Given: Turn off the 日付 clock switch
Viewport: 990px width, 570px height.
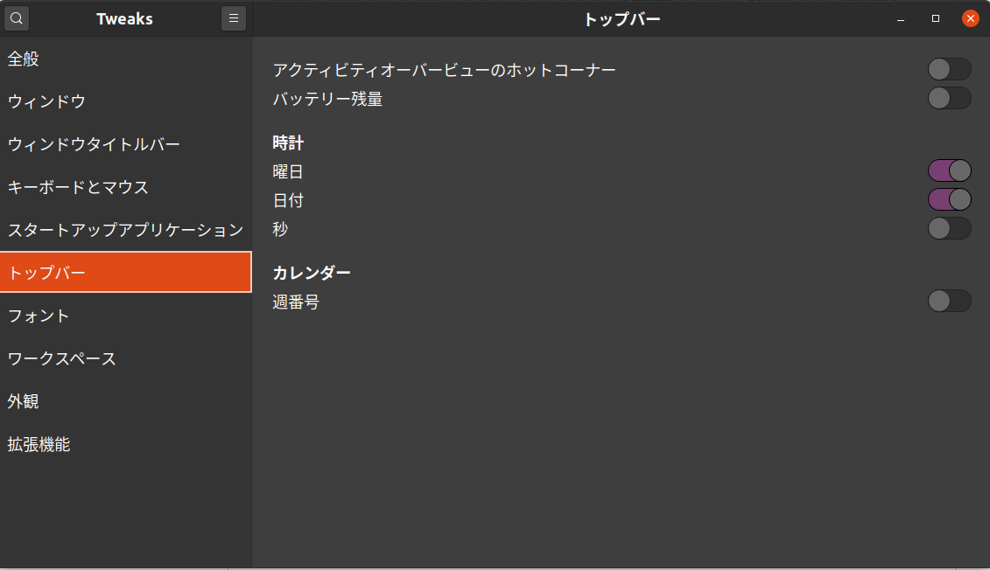Looking at the screenshot, I should (x=949, y=200).
